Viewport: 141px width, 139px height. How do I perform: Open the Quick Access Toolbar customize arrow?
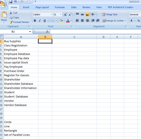[35, 2]
